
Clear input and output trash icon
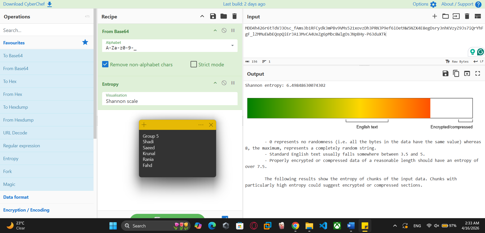point(467,16)
